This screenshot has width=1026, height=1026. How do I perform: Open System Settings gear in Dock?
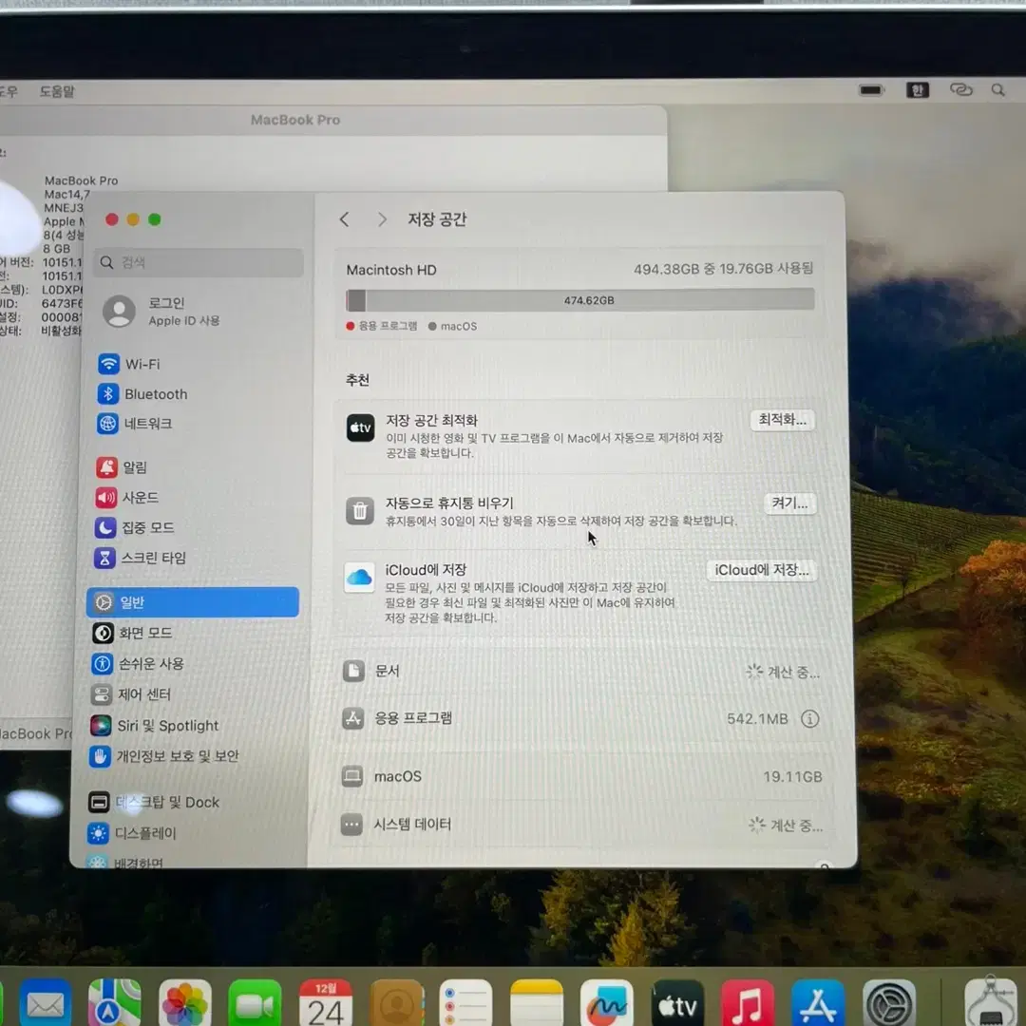click(888, 1004)
